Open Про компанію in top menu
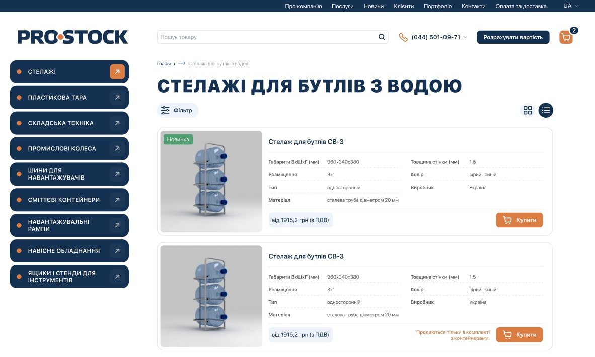Screen dimensions: 595x357 (x=303, y=6)
